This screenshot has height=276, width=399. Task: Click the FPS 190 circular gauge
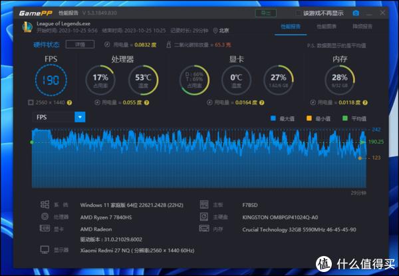[51, 80]
